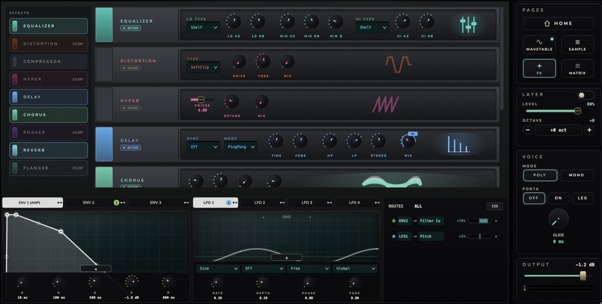Click the equalizer sliders graphic icon
The width and height of the screenshot is (602, 304).
[x=468, y=24]
